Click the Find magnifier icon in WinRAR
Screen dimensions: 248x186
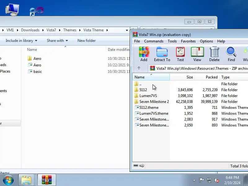[231, 54]
